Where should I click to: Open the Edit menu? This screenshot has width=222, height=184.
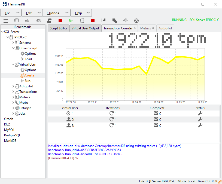(32, 13)
